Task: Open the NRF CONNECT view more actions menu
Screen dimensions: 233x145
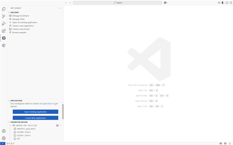Action: coord(60,8)
